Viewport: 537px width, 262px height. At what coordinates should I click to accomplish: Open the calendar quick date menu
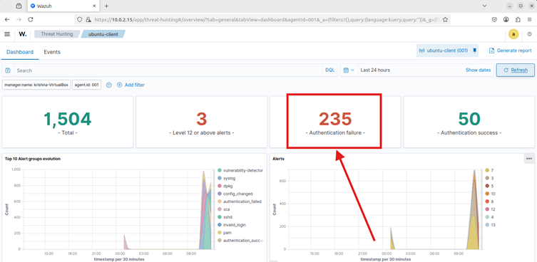coord(349,70)
